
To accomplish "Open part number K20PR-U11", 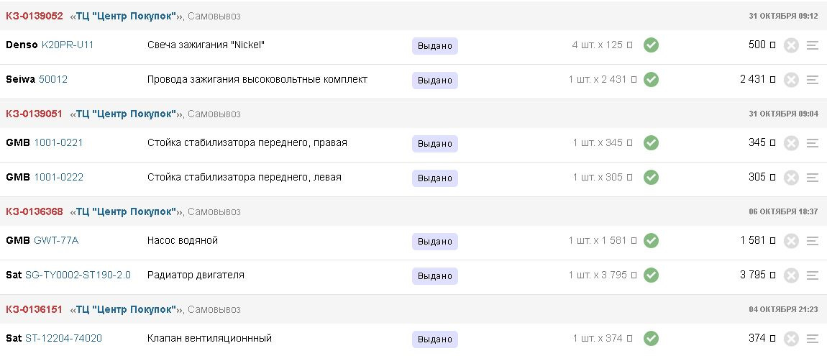I will [68, 45].
